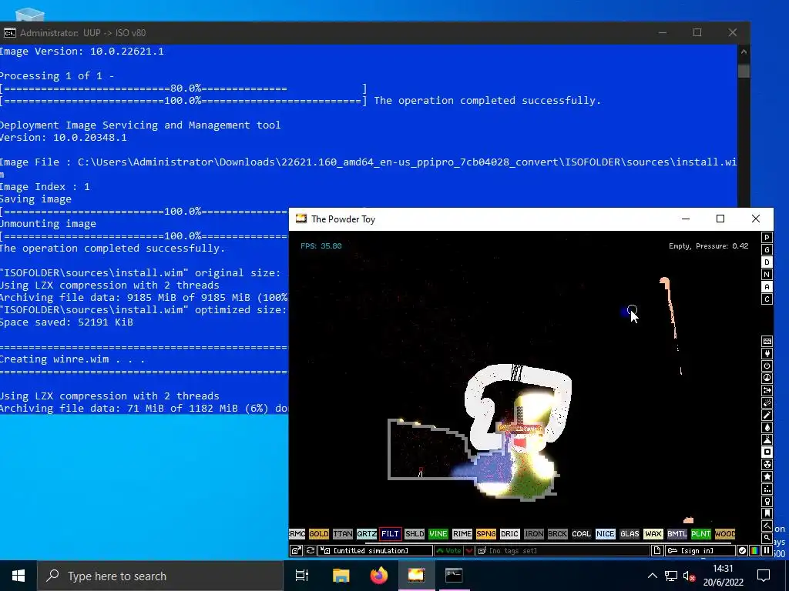
Task: Click the green Vote up button
Action: pos(449,551)
